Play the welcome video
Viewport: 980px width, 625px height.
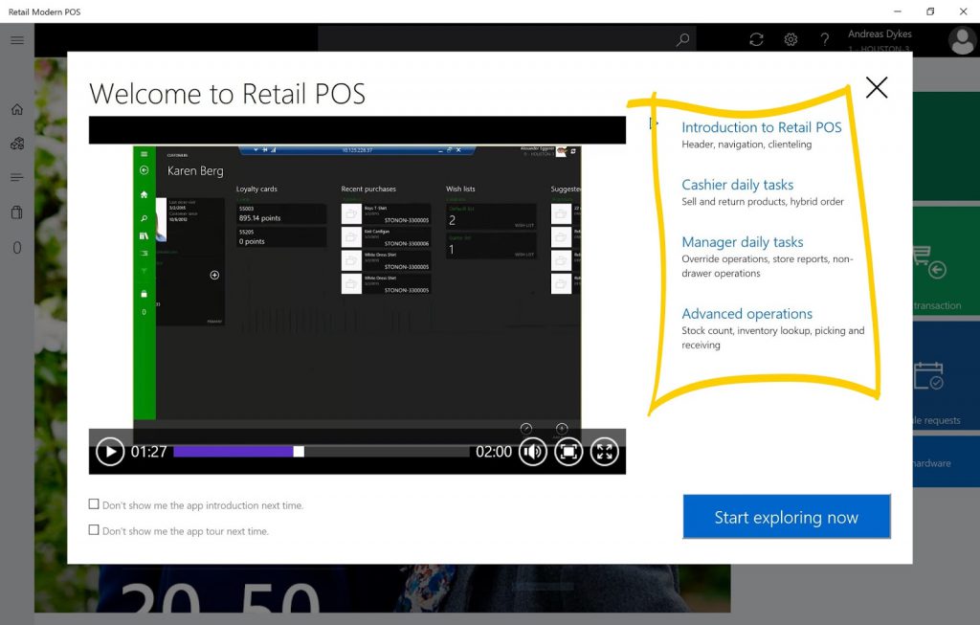(x=110, y=451)
